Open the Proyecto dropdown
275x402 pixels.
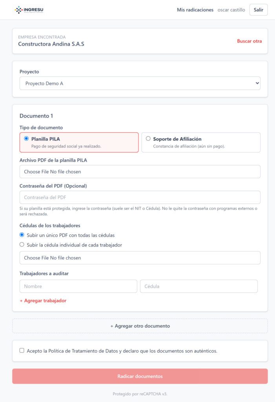[x=140, y=83]
